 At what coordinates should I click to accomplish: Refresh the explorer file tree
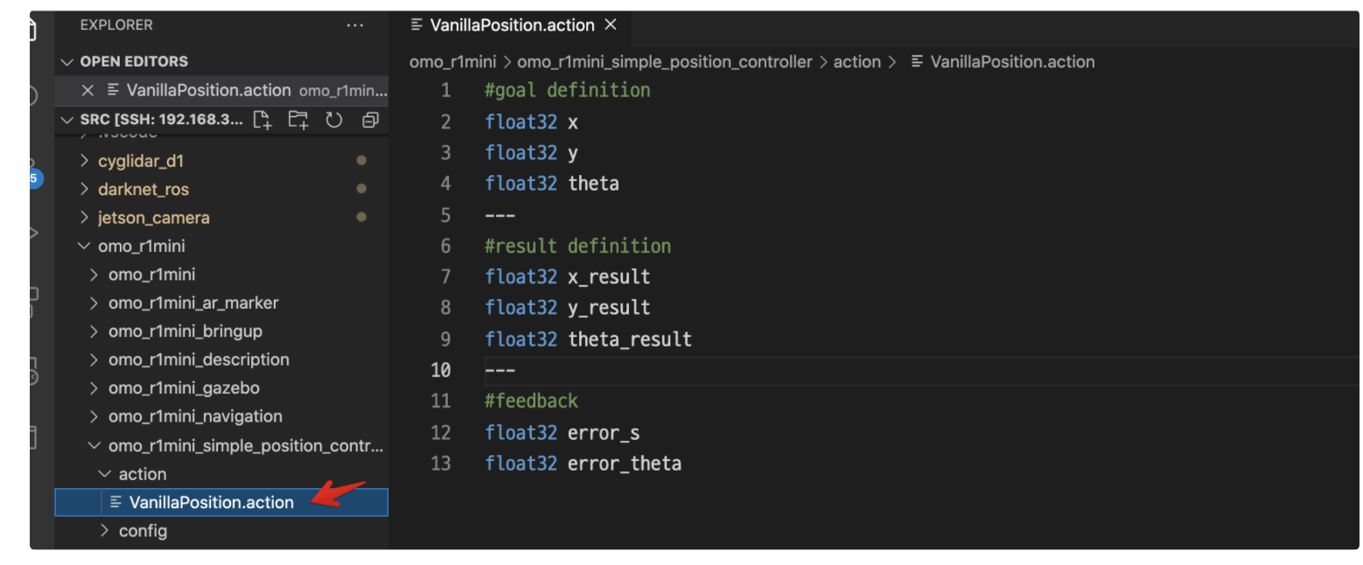[334, 120]
